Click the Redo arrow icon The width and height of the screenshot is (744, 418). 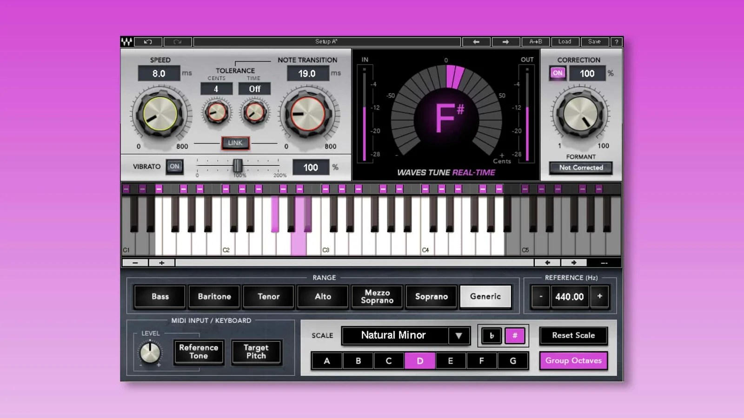coord(177,41)
